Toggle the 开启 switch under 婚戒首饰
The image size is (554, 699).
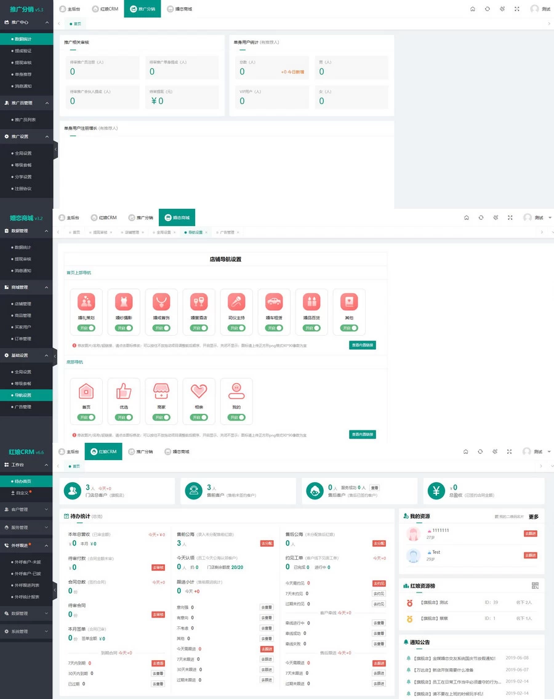click(x=161, y=328)
